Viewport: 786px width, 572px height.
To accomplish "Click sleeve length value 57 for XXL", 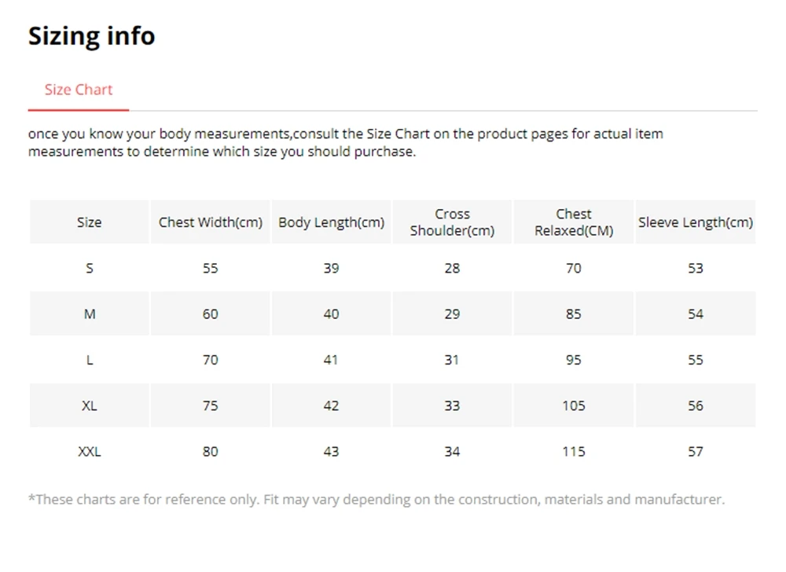I will (x=696, y=452).
